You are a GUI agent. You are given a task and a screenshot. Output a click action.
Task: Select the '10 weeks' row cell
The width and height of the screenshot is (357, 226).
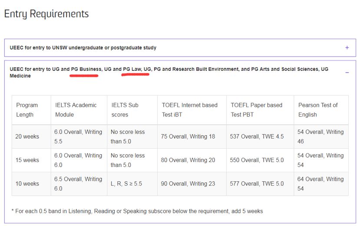(31, 184)
